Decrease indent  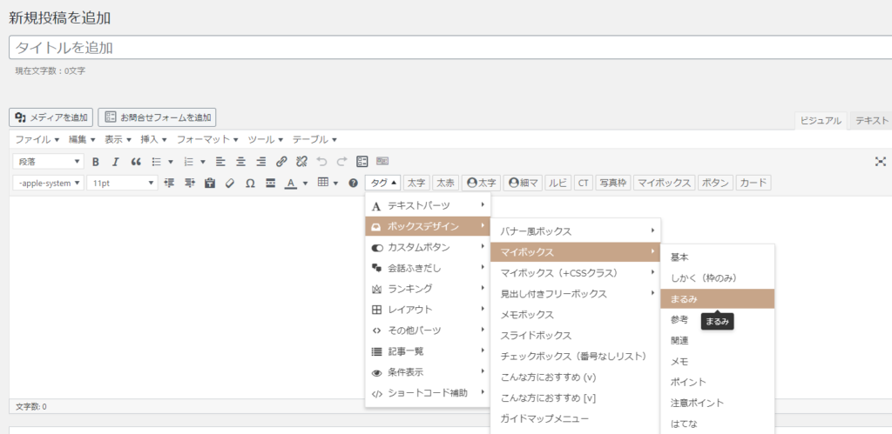click(x=169, y=183)
